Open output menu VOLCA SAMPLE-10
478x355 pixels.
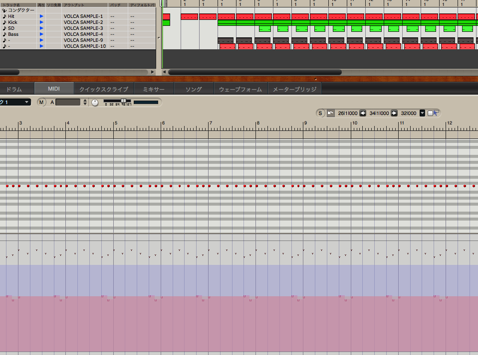85,46
